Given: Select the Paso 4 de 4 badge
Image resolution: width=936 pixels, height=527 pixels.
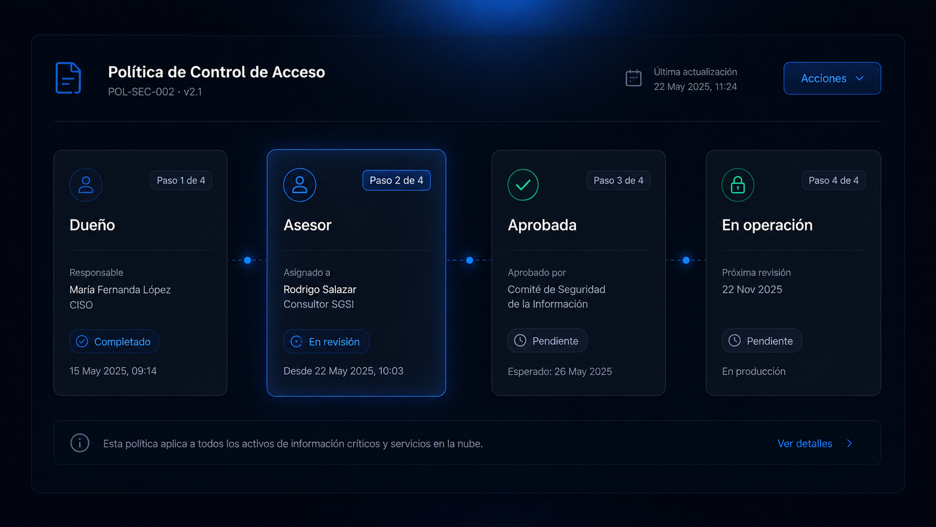Looking at the screenshot, I should [x=834, y=180].
